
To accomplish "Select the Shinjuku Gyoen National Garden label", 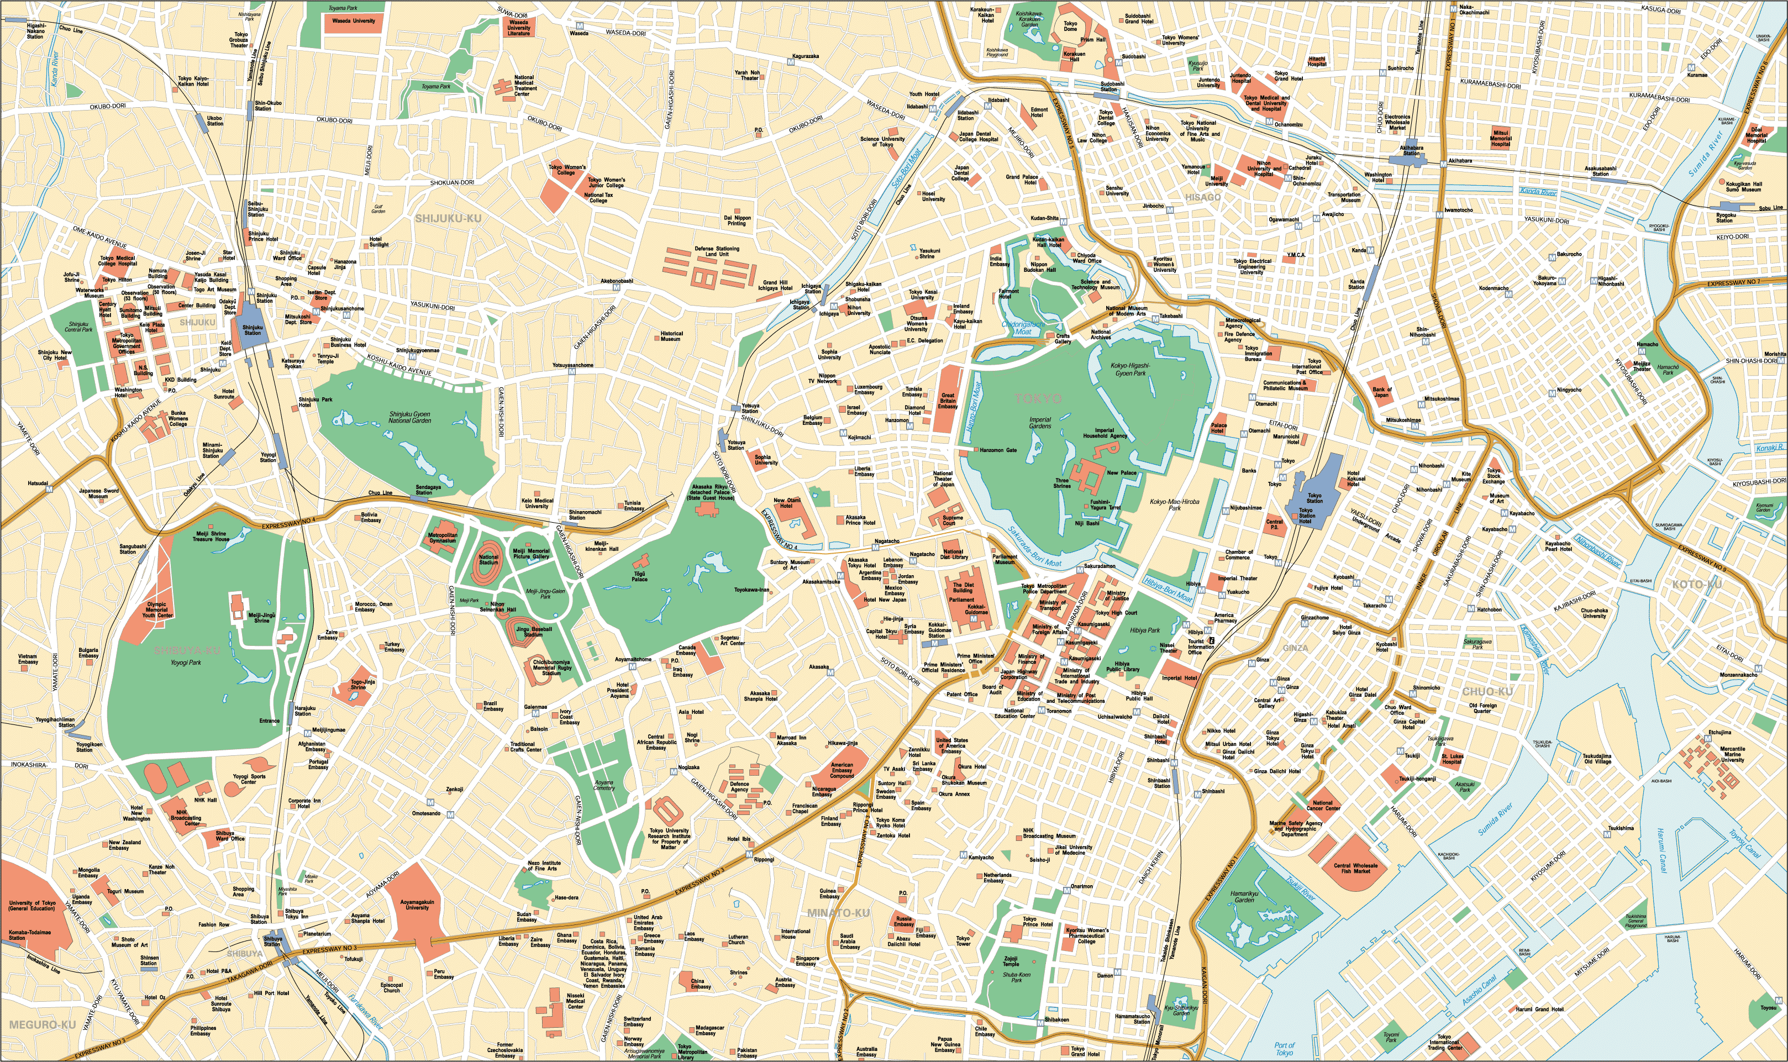I will coord(409,417).
